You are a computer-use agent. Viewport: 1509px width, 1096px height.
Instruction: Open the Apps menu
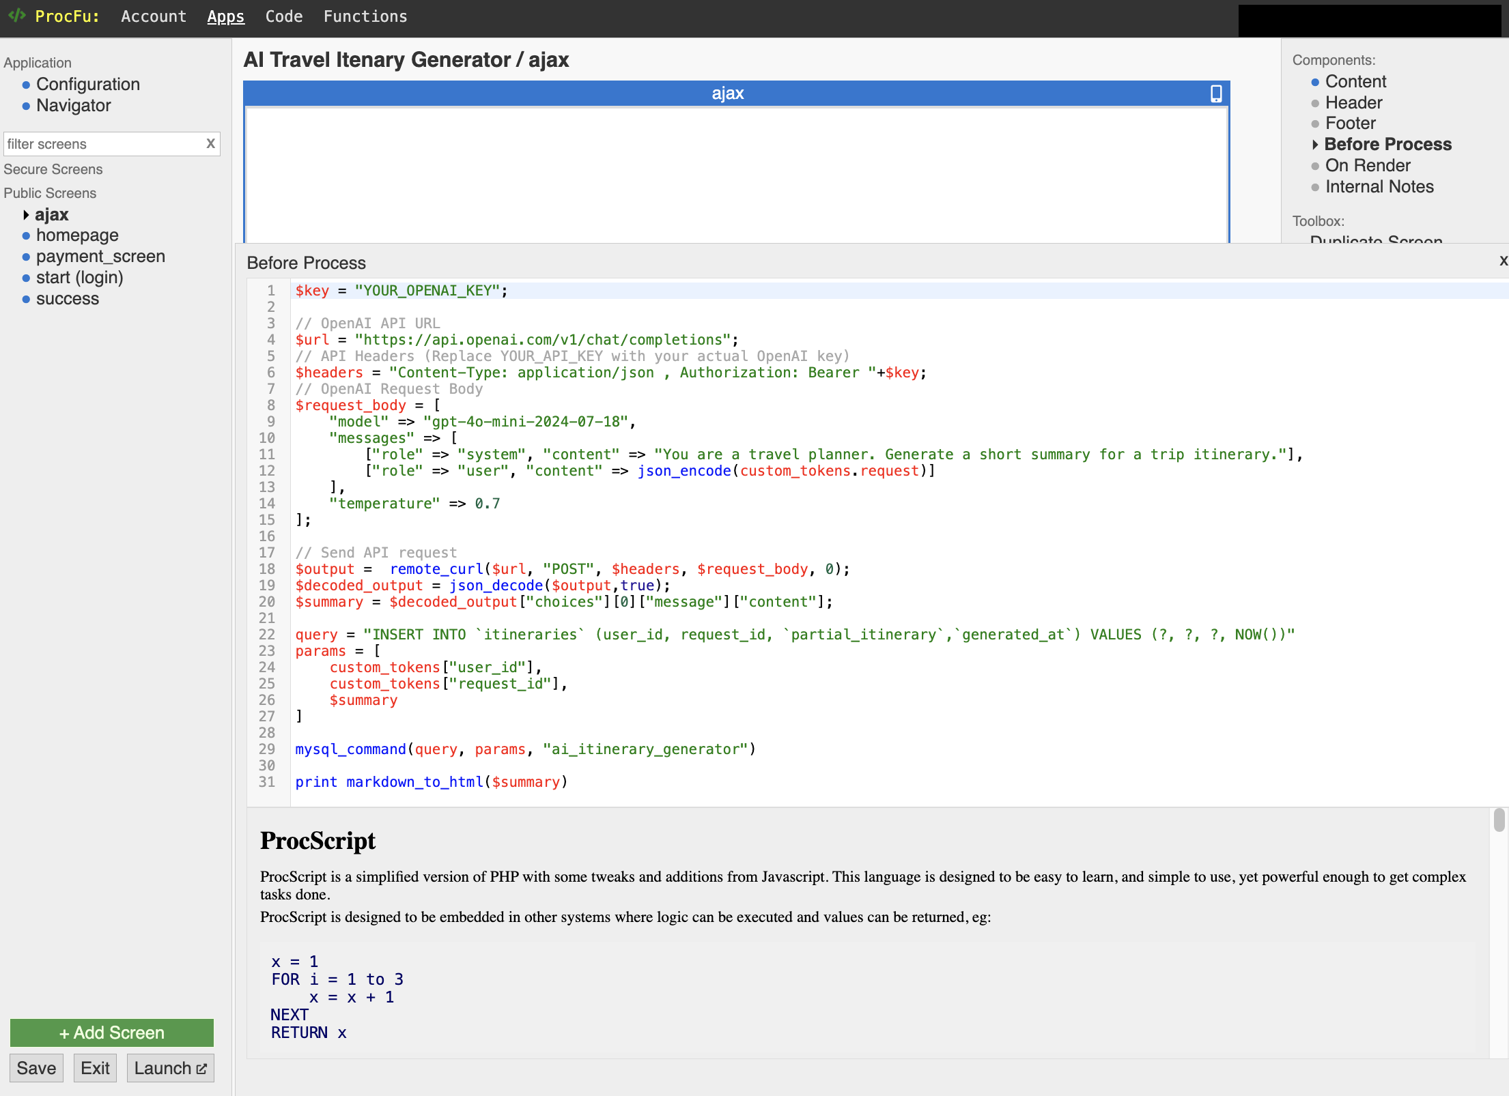(225, 16)
